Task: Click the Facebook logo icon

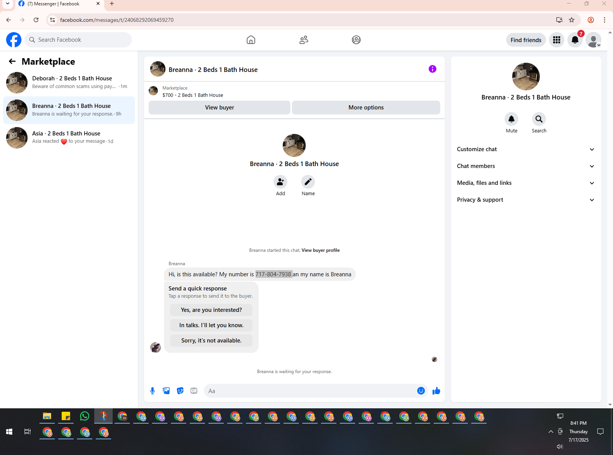Action: pyautogui.click(x=14, y=40)
